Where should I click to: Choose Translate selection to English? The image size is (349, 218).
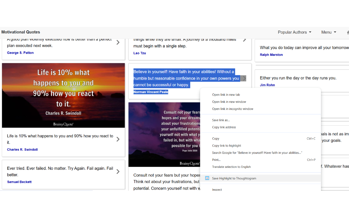coord(231,167)
